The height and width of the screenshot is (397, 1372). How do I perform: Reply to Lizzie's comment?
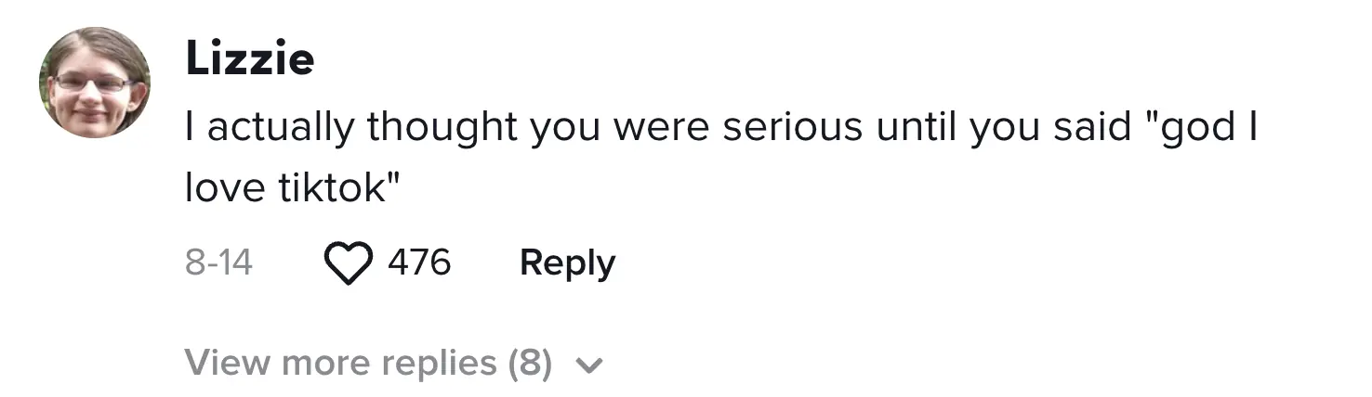click(x=567, y=263)
